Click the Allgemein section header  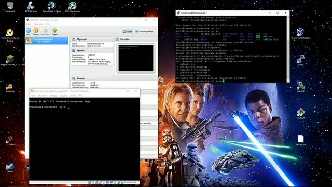92,39
